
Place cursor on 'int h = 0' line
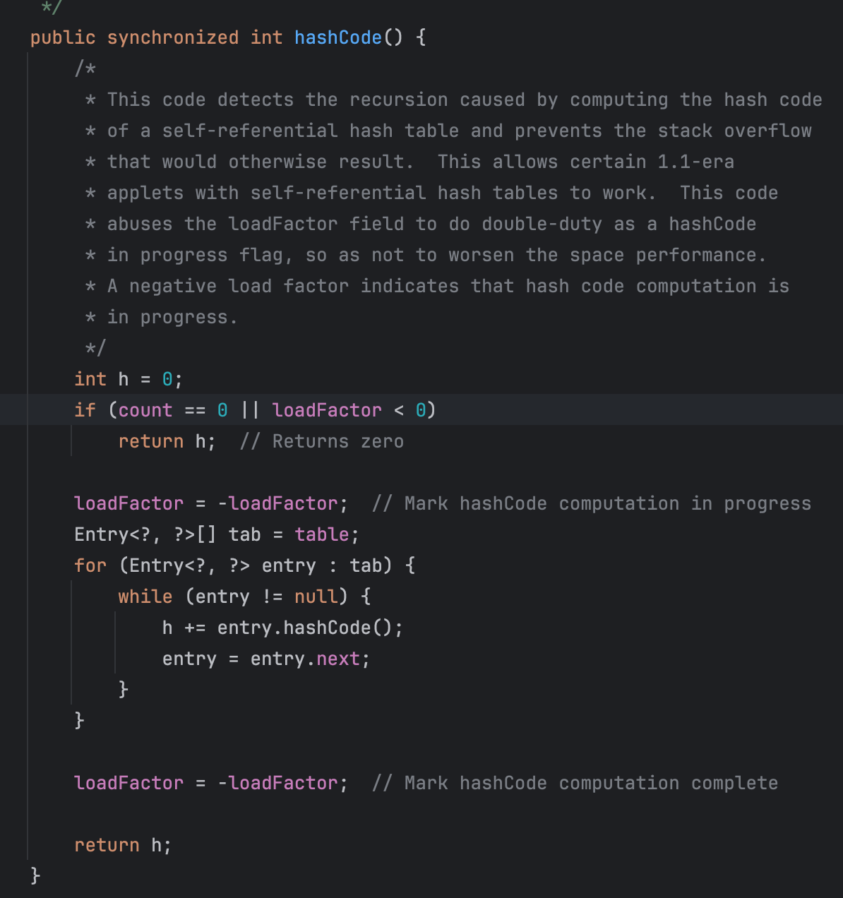(x=128, y=379)
